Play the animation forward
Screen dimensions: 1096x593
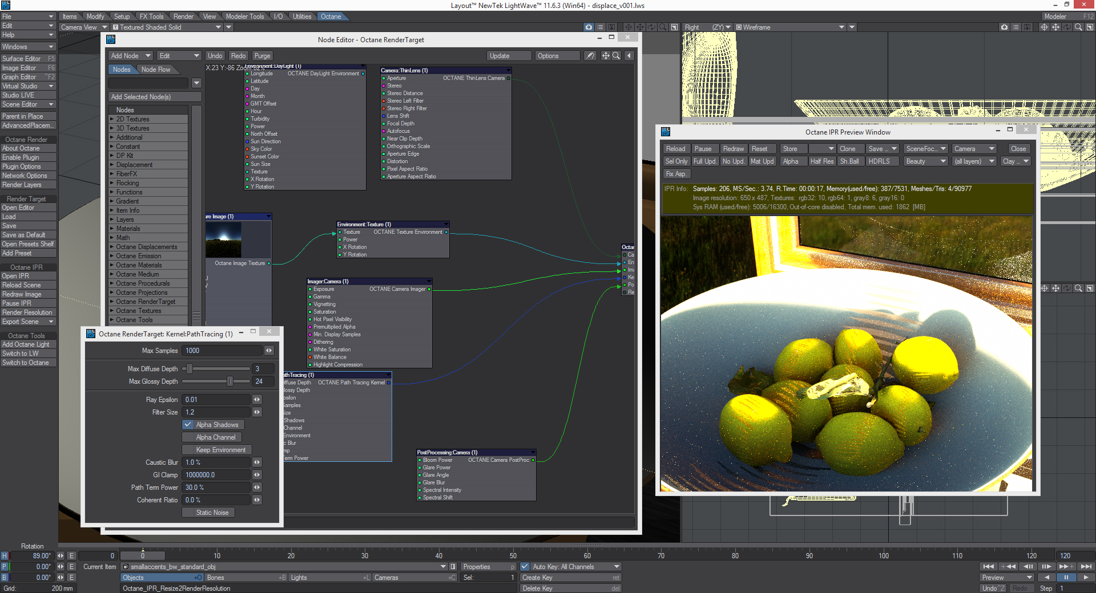(x=1086, y=577)
